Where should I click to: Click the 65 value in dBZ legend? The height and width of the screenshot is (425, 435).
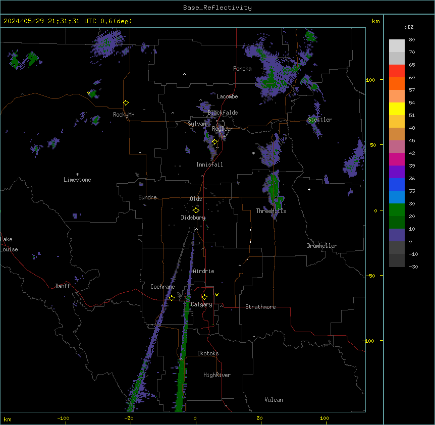[x=412, y=65]
